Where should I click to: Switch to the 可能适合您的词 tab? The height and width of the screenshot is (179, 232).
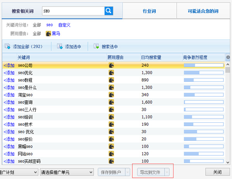point(204,12)
